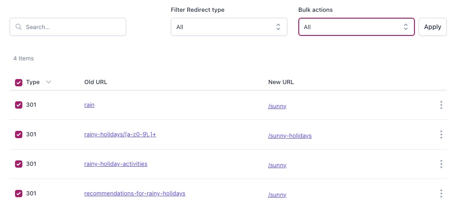Uncheck the select-all checkbox in the header

(19, 83)
